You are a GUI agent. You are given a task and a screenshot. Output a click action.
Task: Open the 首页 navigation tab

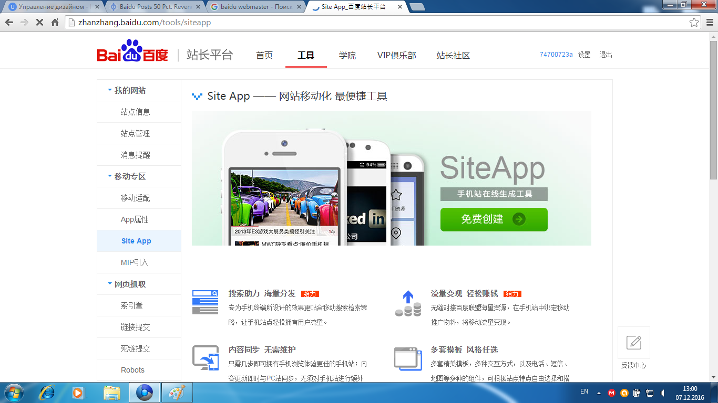[264, 55]
